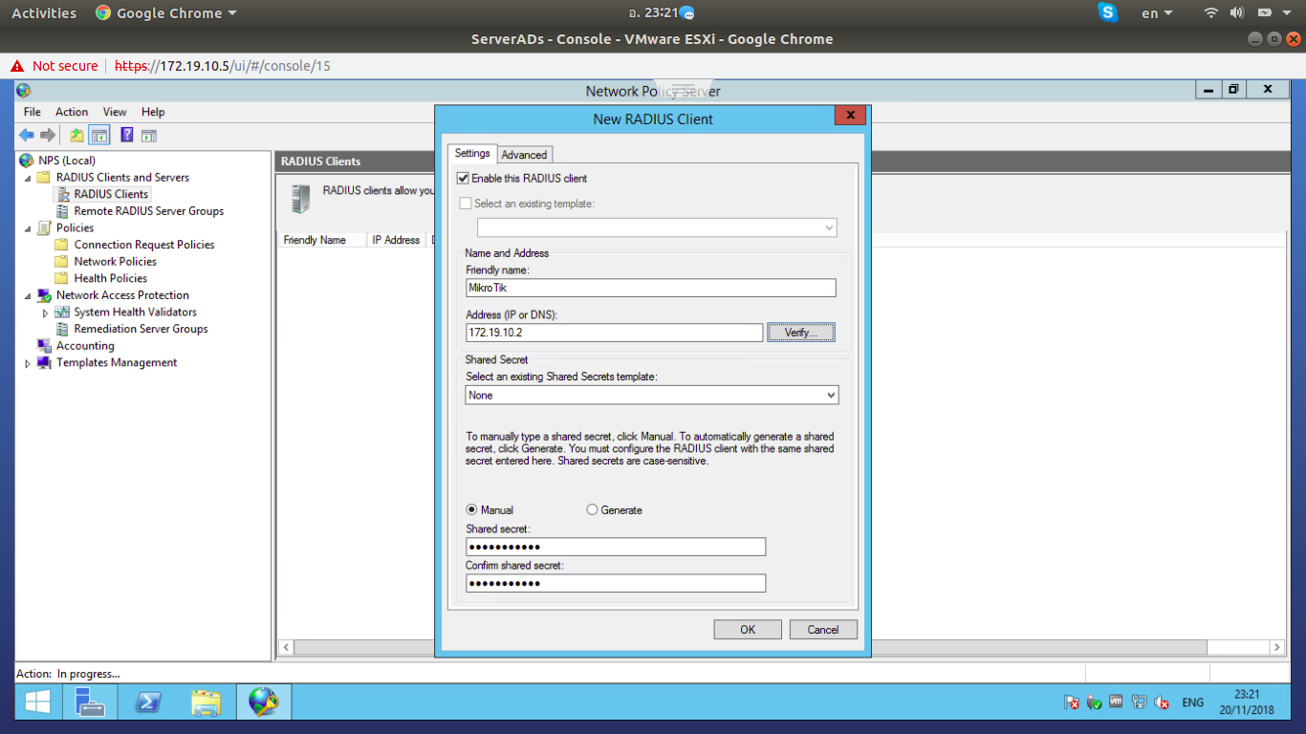Open the Google Chrome app menu in top bar
The width and height of the screenshot is (1306, 734).
click(166, 12)
